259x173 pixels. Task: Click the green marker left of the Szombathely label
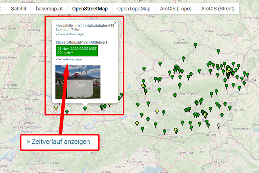click(230, 108)
